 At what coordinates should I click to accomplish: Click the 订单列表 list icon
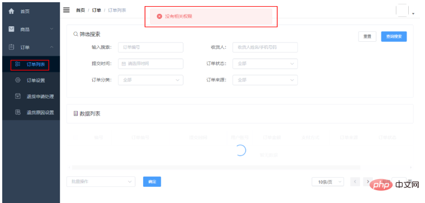[18, 64]
